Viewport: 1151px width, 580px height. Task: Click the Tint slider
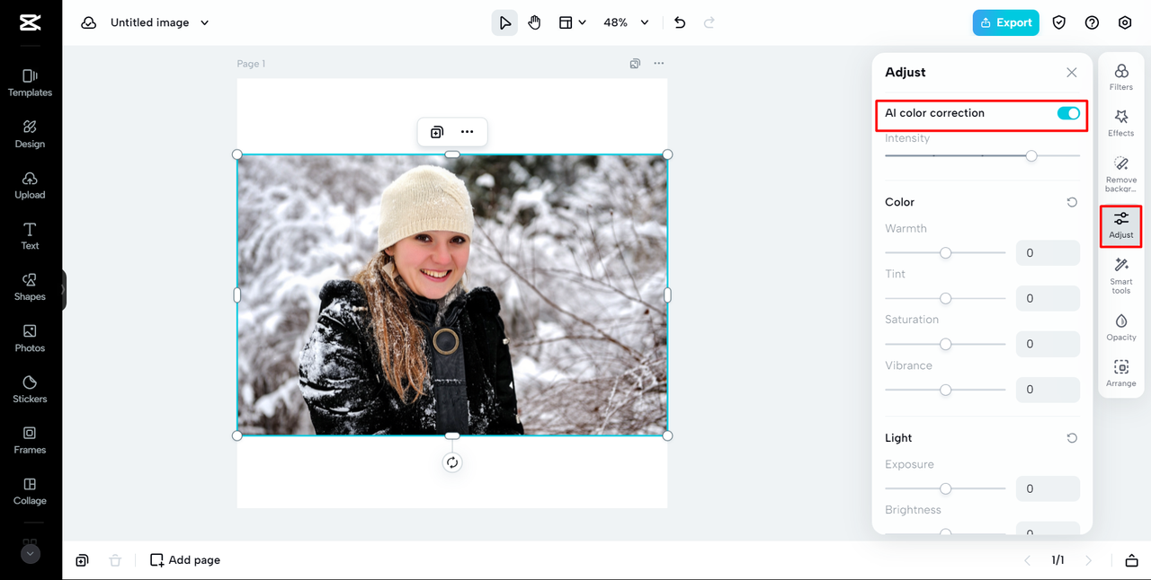pyautogui.click(x=945, y=298)
